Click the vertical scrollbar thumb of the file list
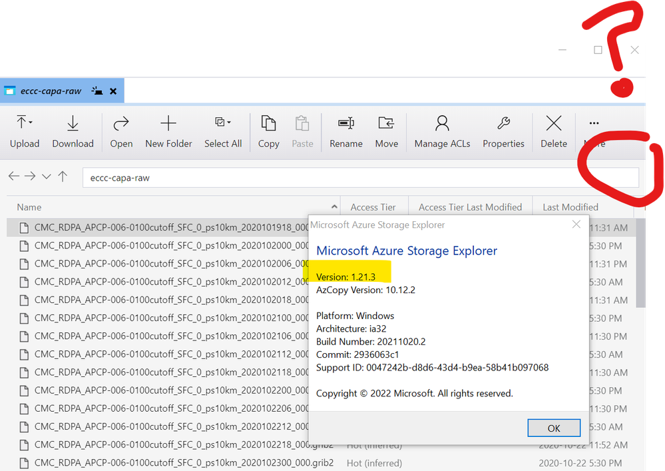 640,263
